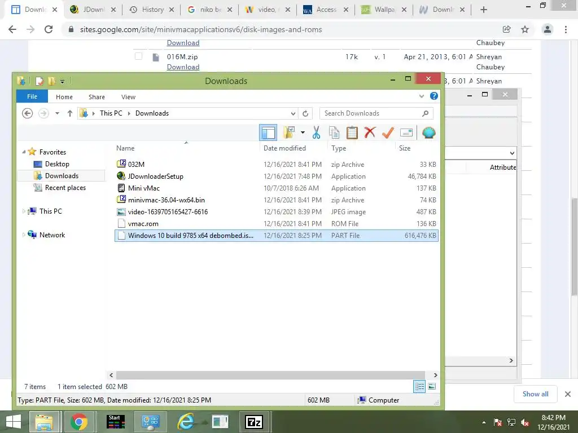Reload the Chrome page
The height and width of the screenshot is (433, 578).
[49, 29]
